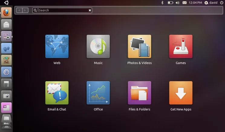225x132 pixels.
Task: Open the david user menu
Action: [211, 3]
